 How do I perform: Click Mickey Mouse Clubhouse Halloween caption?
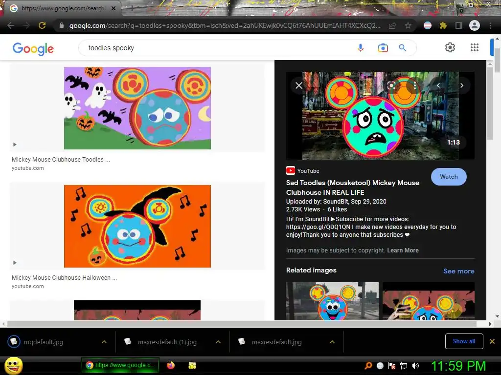pyautogui.click(x=64, y=278)
